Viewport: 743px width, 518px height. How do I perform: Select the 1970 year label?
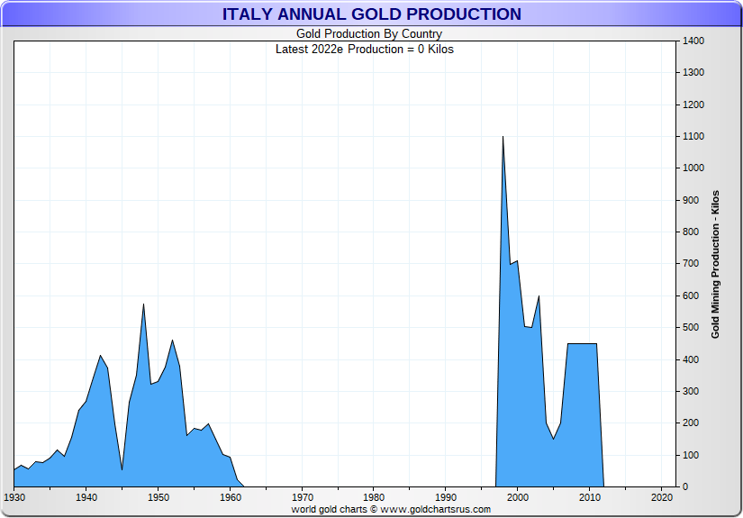coord(303,497)
